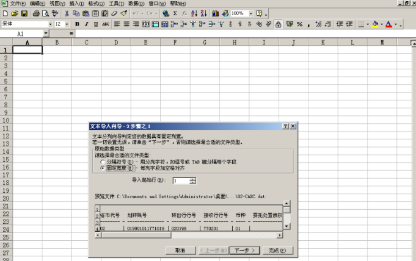Click the wizard dialog help ? button
The height and width of the screenshot is (261, 416).
tap(285, 126)
